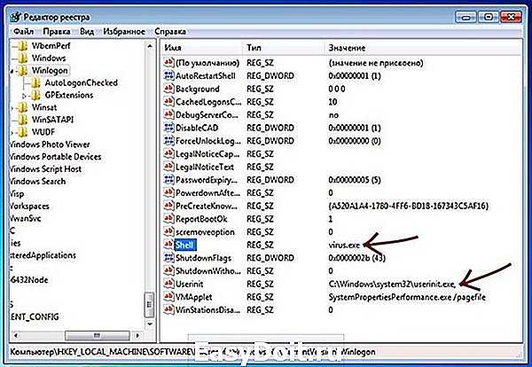This screenshot has height=367, width=532.
Task: Select Windows Photo Viewer key
Action: (50, 144)
